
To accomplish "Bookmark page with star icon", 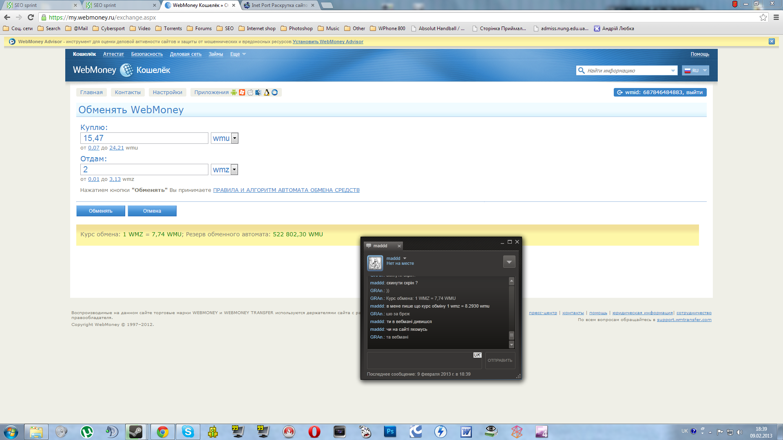I will click(763, 17).
